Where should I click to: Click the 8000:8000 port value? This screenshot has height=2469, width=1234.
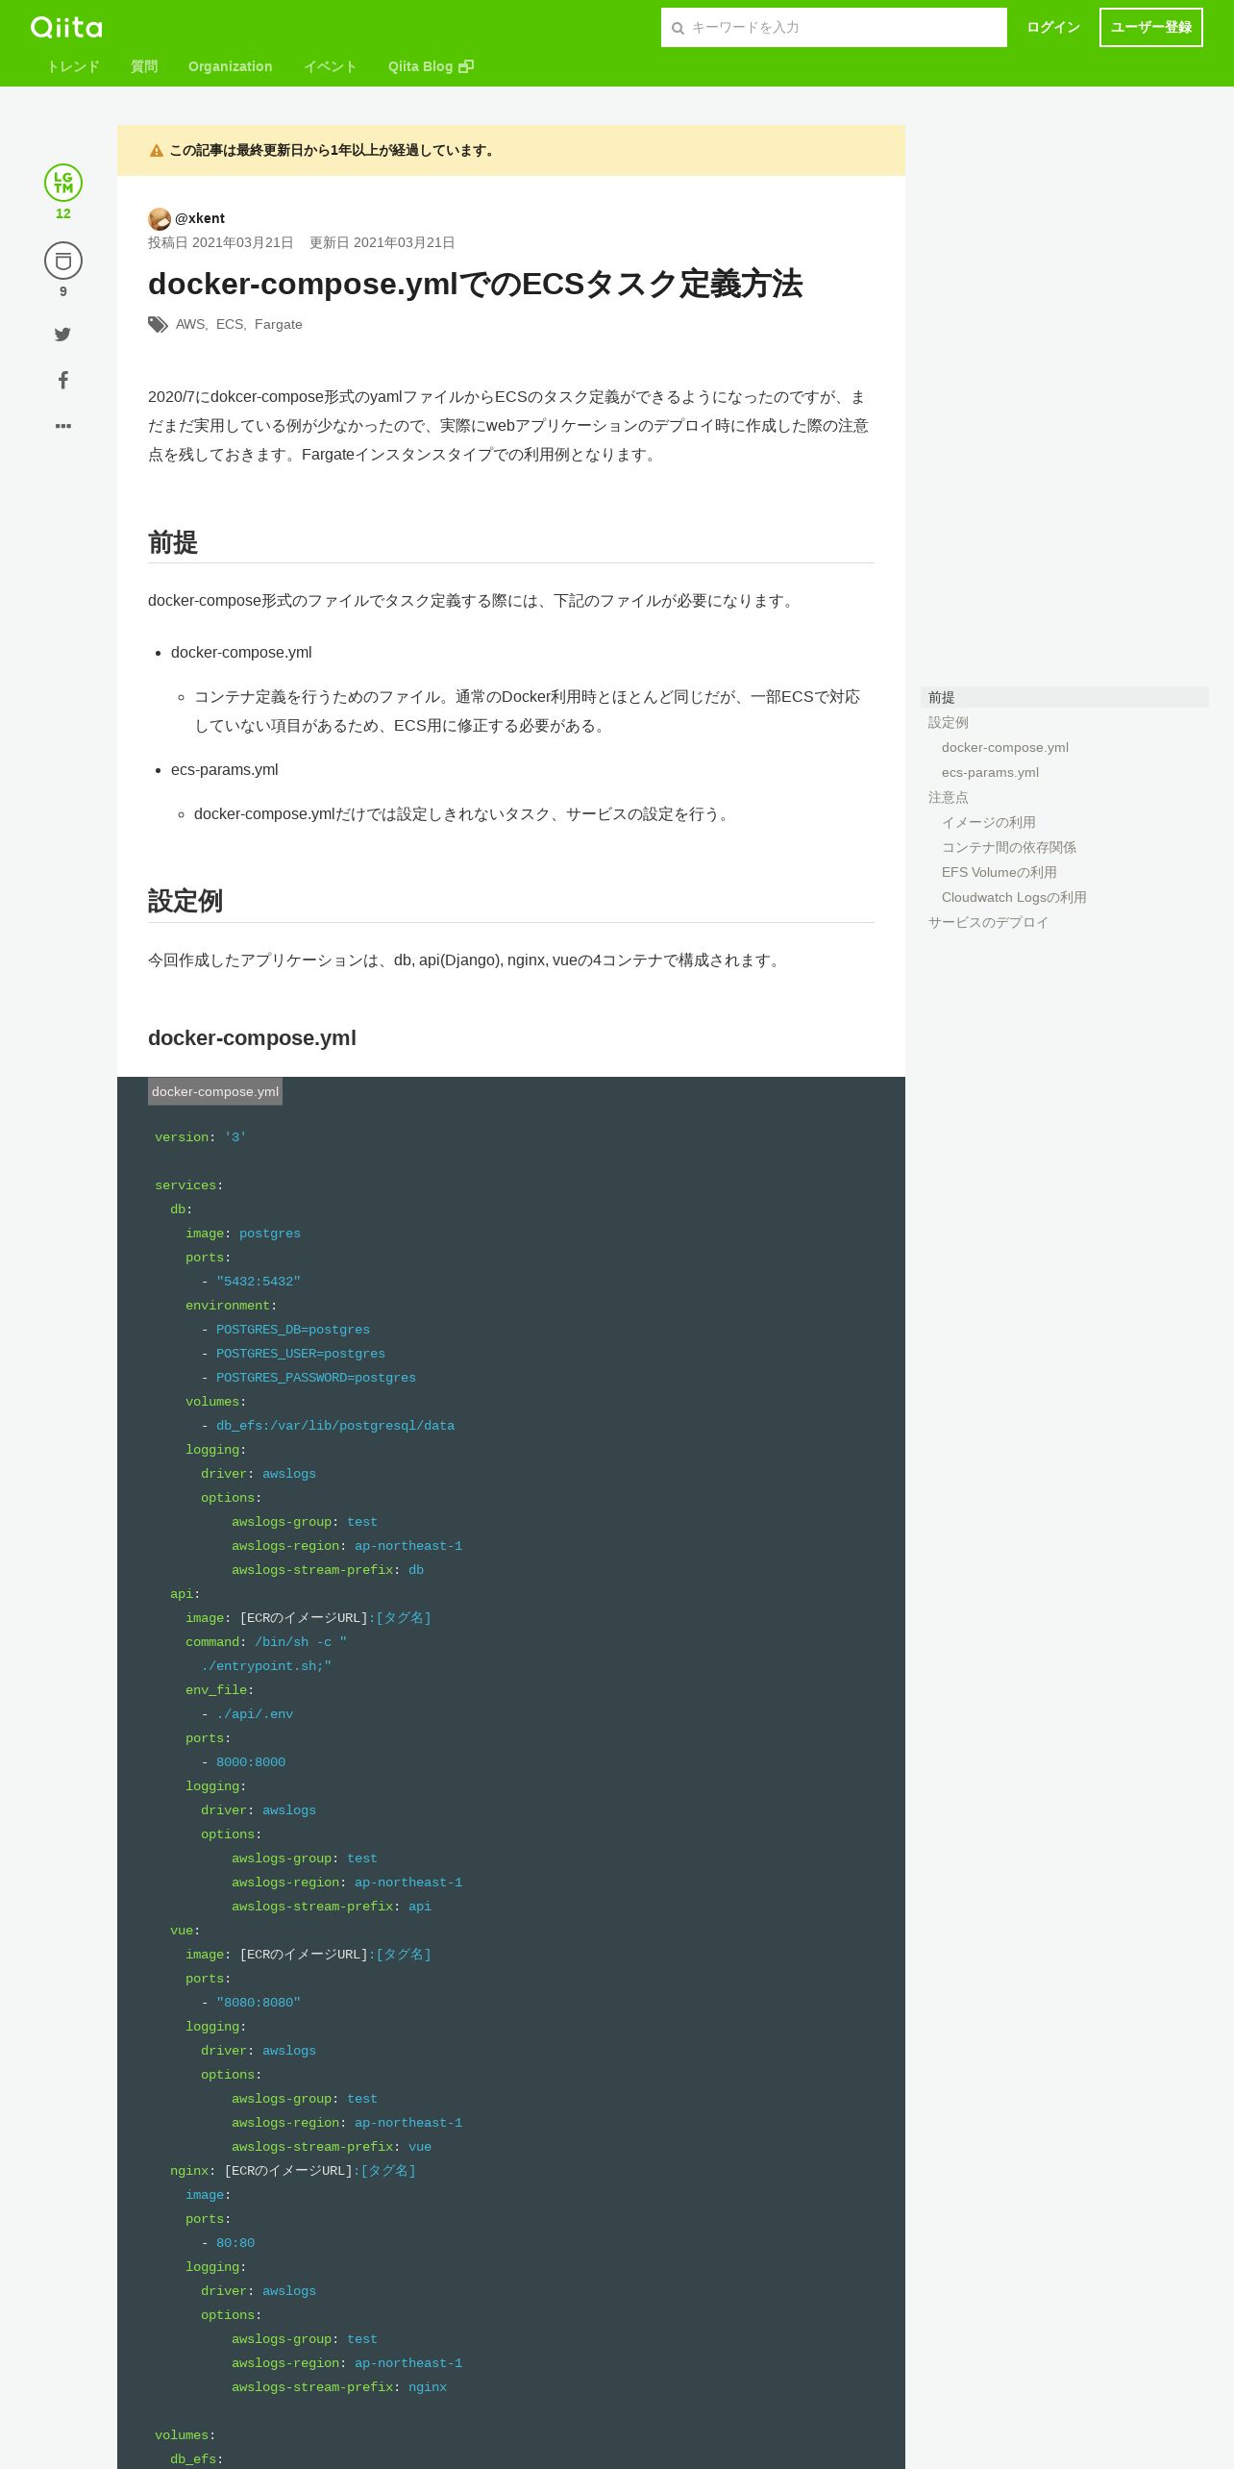tap(251, 1762)
